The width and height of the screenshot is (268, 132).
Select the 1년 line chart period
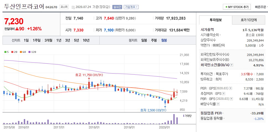click(59, 40)
